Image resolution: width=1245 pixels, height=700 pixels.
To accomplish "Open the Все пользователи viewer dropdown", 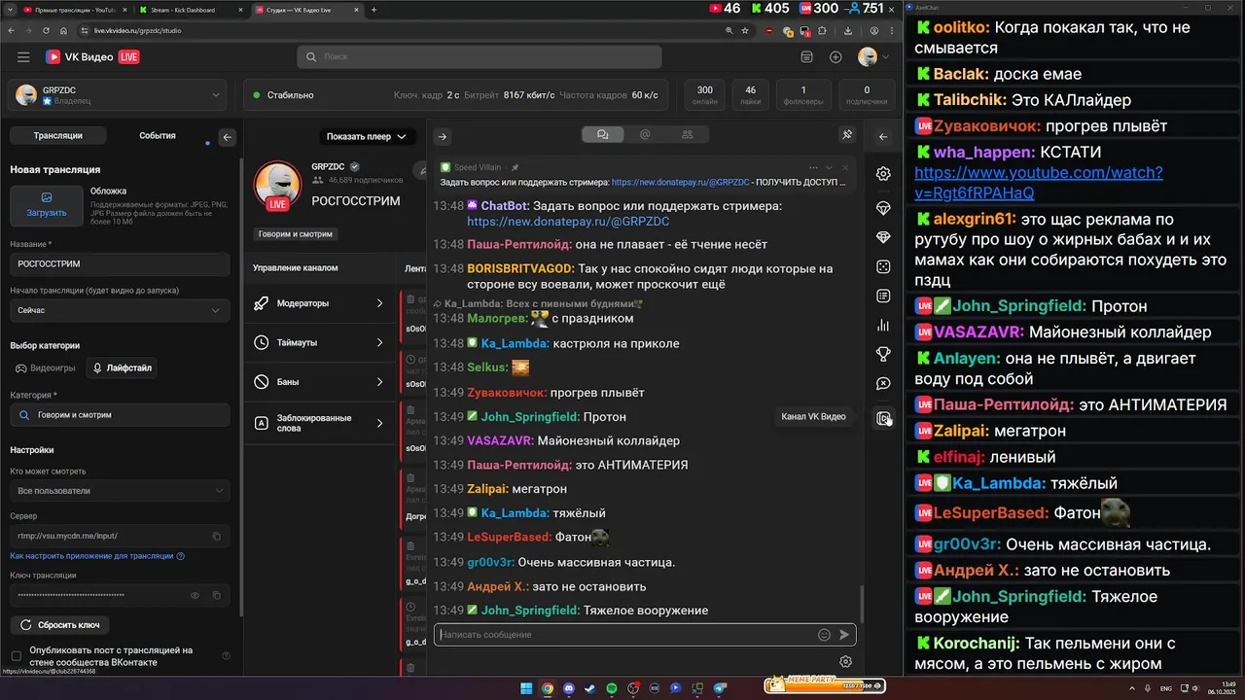I will 120,491.
